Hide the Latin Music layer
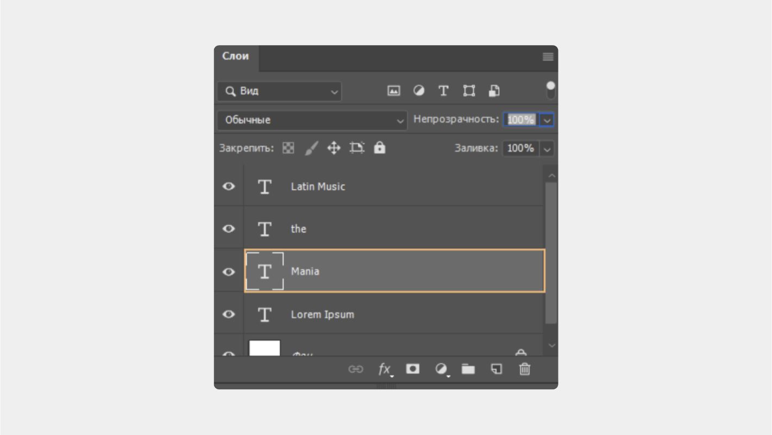Viewport: 772px width, 435px height. tap(228, 186)
